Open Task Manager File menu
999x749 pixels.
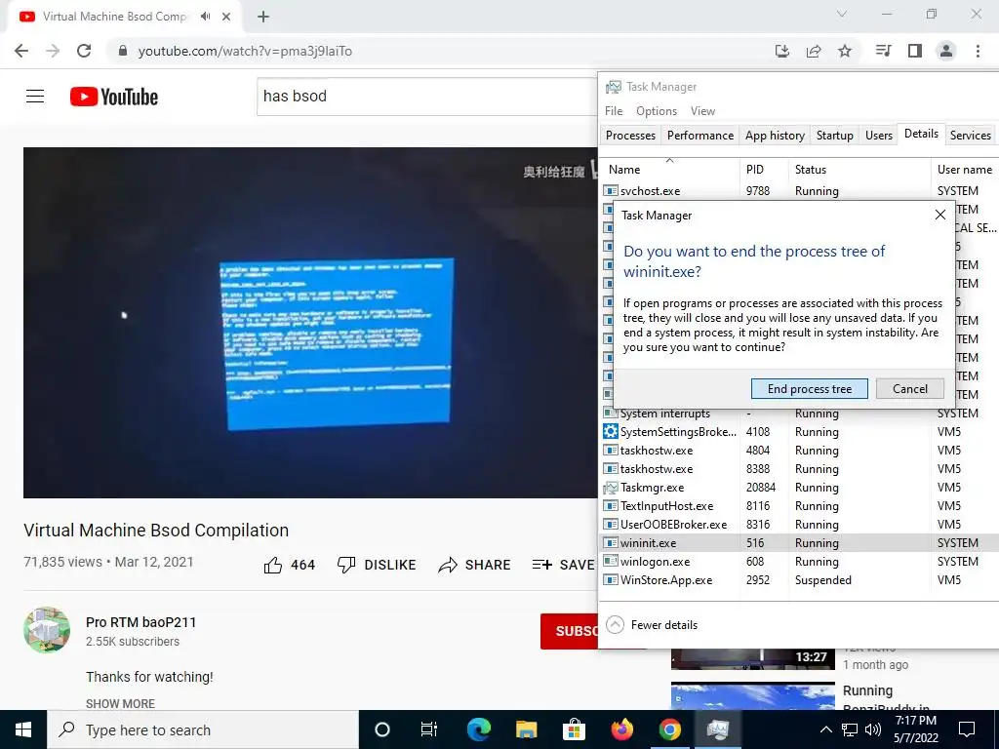coord(614,111)
